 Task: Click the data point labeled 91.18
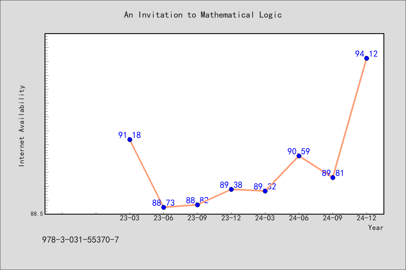(x=130, y=139)
